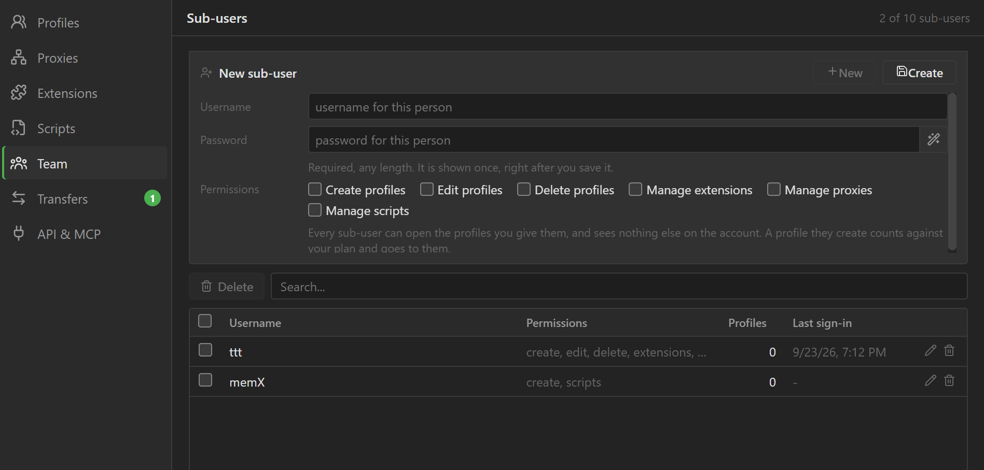Image resolution: width=984 pixels, height=470 pixels.
Task: Click the Proxies network icon
Action: (x=19, y=58)
